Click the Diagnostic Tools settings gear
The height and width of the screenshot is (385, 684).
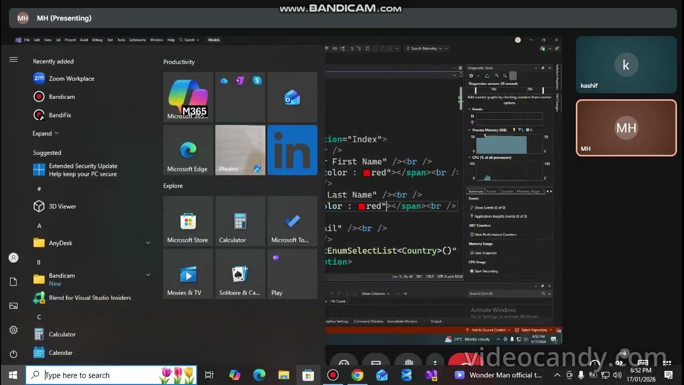coord(471,76)
